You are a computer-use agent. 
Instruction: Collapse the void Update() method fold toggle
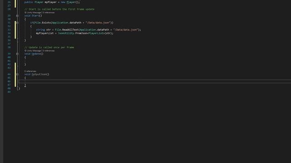tap(17, 54)
